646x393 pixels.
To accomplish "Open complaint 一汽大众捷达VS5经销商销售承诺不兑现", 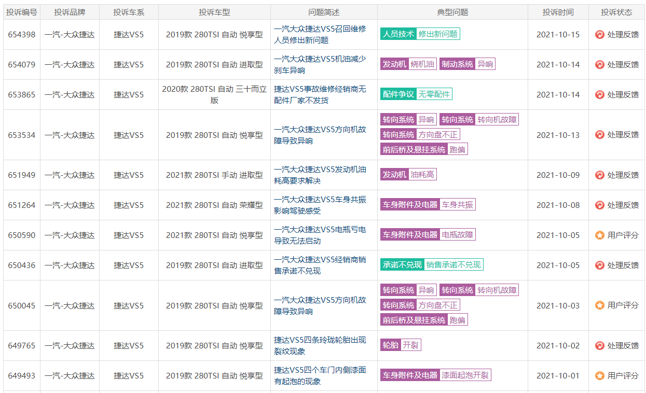I will [320, 265].
